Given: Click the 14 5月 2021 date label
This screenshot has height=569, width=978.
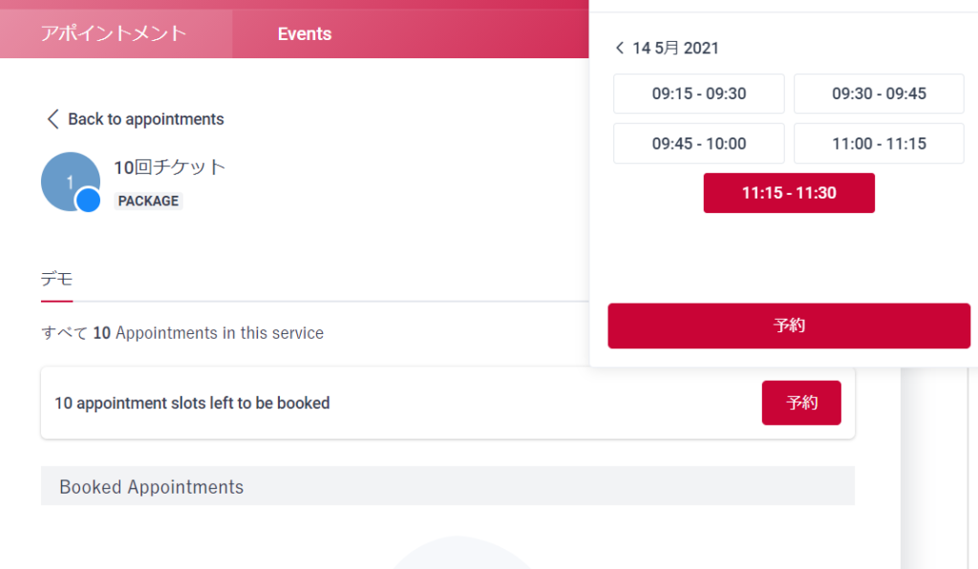Looking at the screenshot, I should (x=675, y=48).
